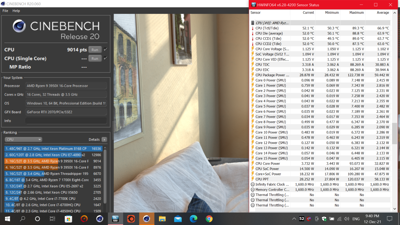
Task: Click the volume speaker tray icon
Action: (346, 219)
